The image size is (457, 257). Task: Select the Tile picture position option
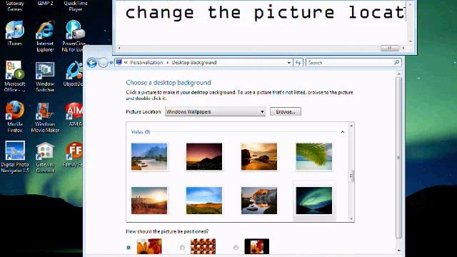[x=183, y=248]
